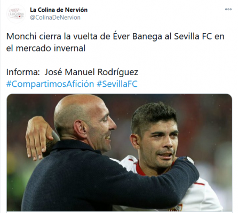Click the red collar trim on the white jersey

point(140,168)
